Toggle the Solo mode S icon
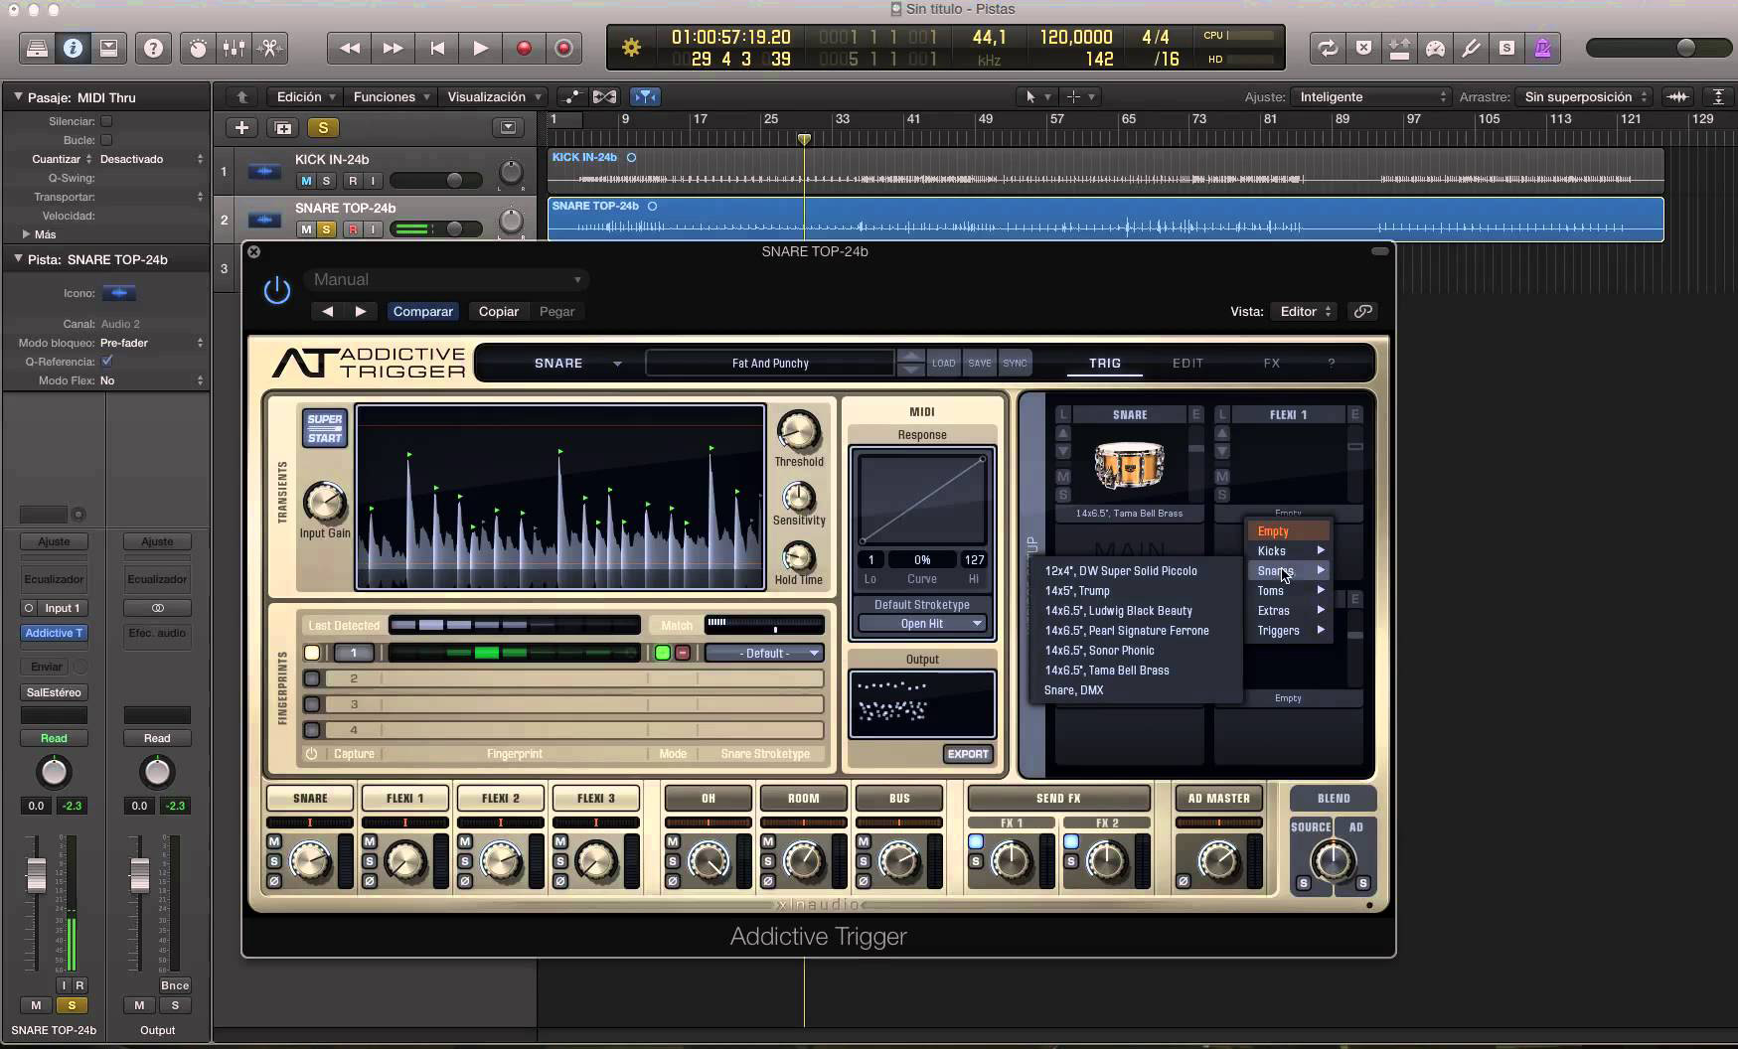1738x1049 pixels. click(1507, 48)
